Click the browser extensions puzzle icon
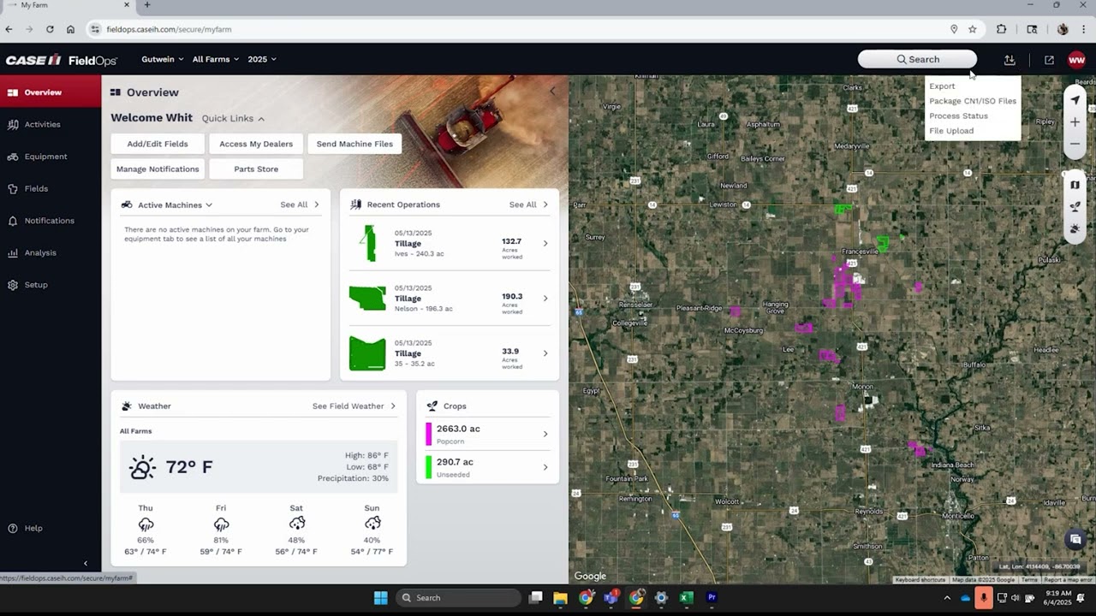The height and width of the screenshot is (616, 1096). tap(1002, 29)
